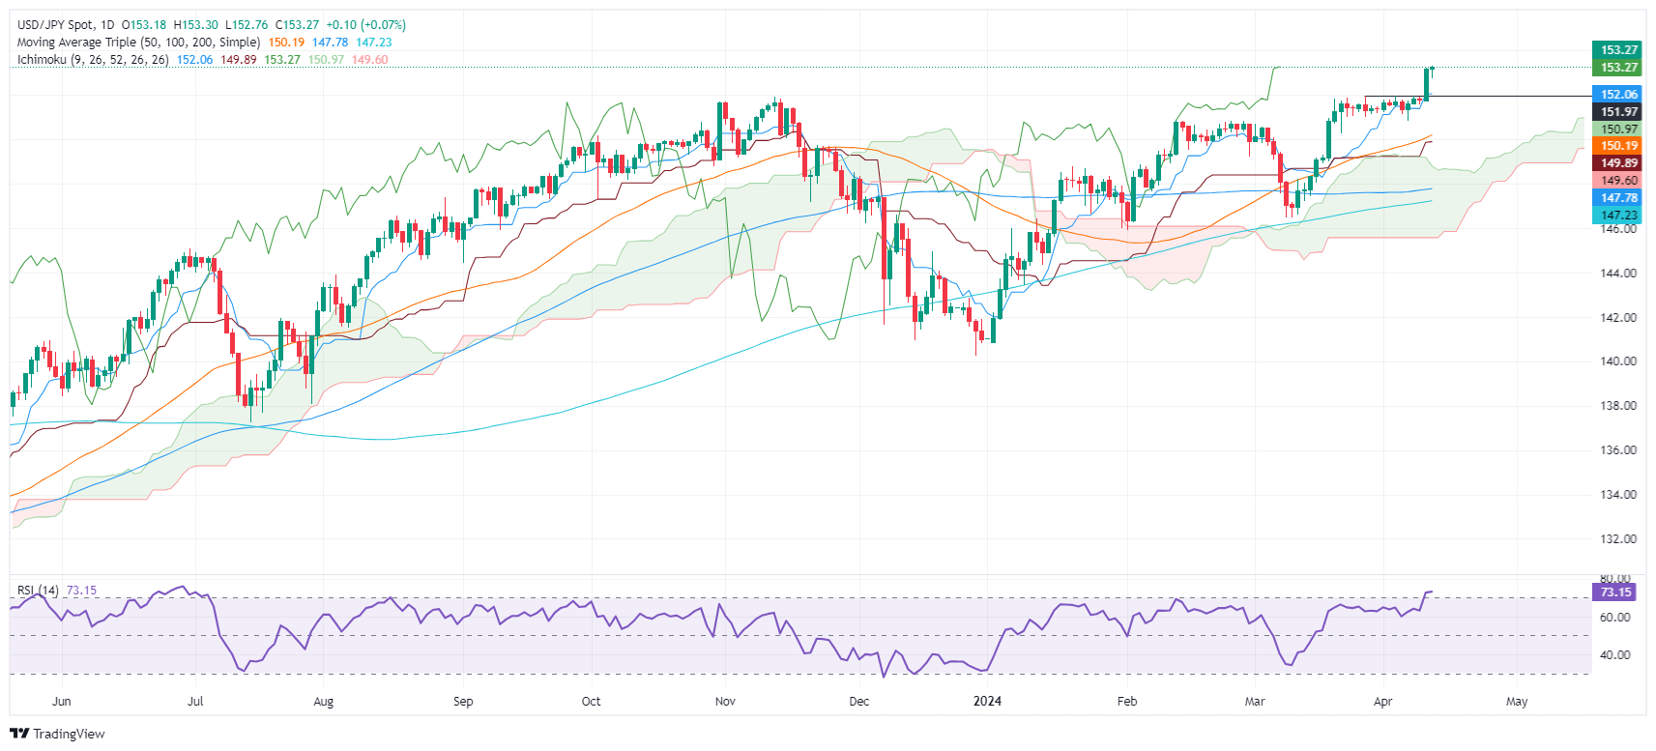Click the dark red 149.89 price tag
This screenshot has width=1656, height=751.
point(1618,163)
